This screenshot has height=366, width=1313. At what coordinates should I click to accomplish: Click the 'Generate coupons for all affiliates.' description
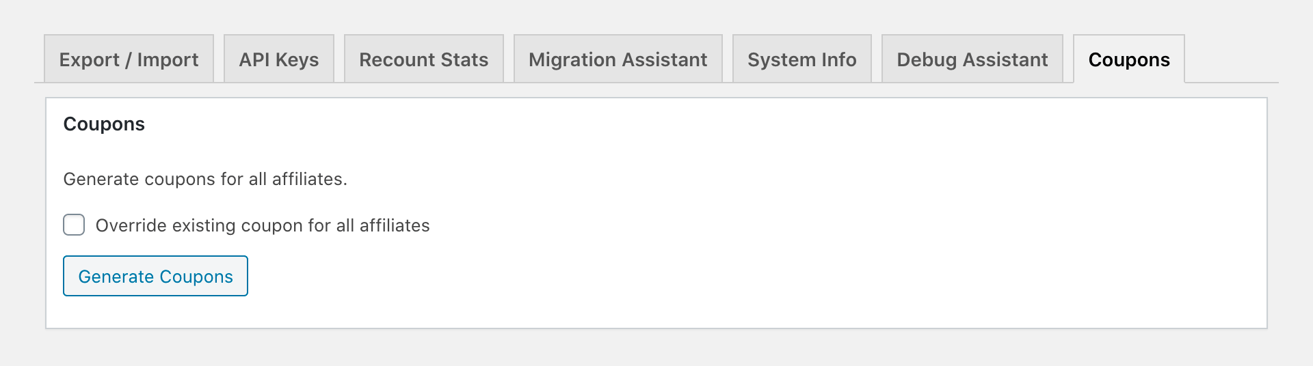pyautogui.click(x=205, y=179)
